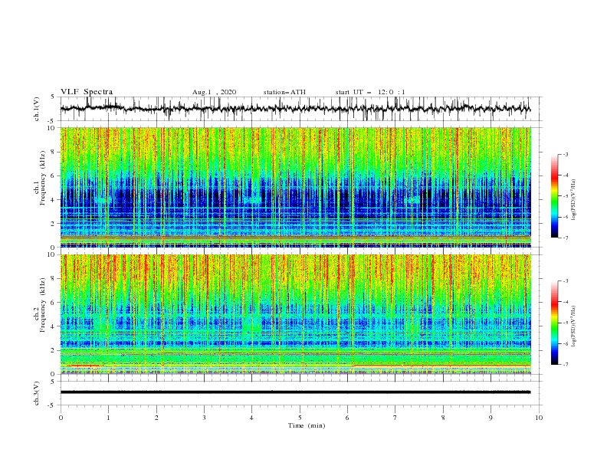The image size is (607, 469).
Task: Click inside the ch.2 spectrogram panel
Action: [x=296, y=314]
